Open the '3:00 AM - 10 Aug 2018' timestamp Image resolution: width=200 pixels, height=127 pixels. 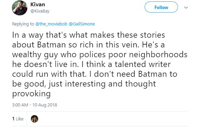tap(35, 105)
